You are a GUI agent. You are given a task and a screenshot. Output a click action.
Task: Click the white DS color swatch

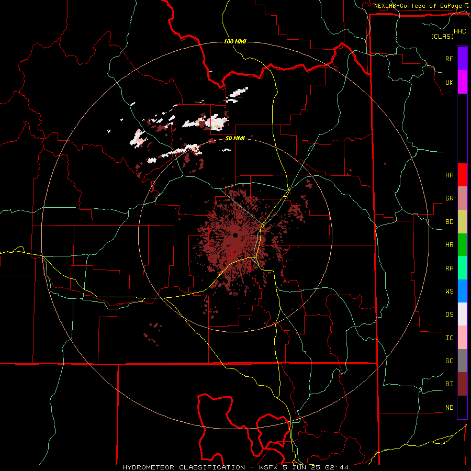(462, 314)
